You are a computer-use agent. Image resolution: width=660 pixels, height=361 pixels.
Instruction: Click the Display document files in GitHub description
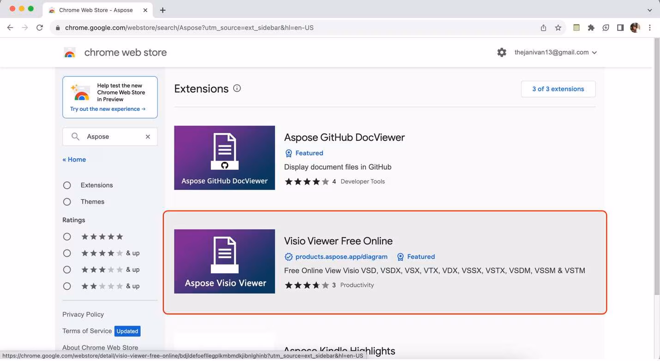click(338, 167)
